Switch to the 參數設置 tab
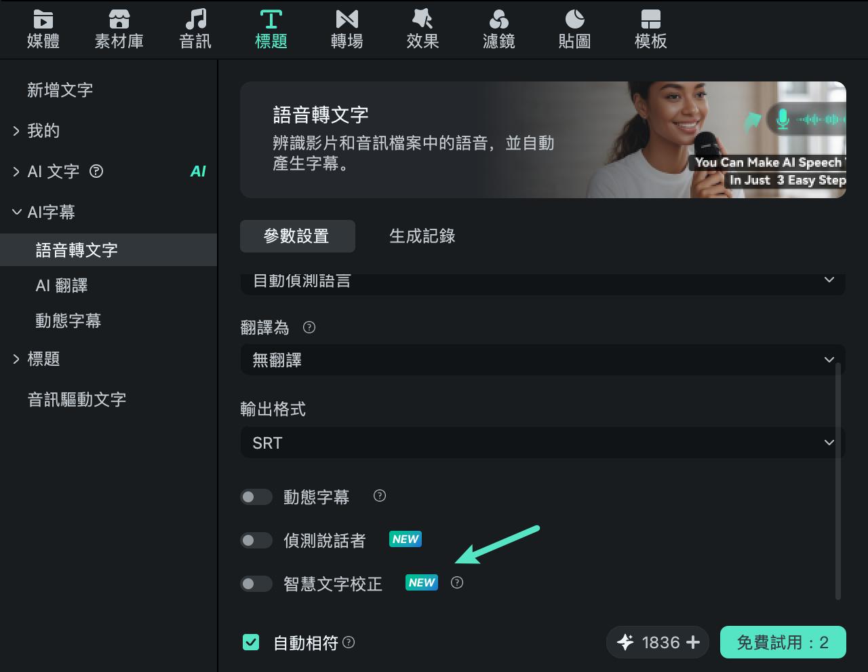Viewport: 868px width, 672px height. [x=298, y=236]
